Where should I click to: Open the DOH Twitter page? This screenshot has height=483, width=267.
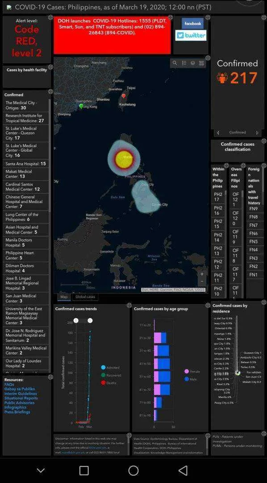click(191, 35)
